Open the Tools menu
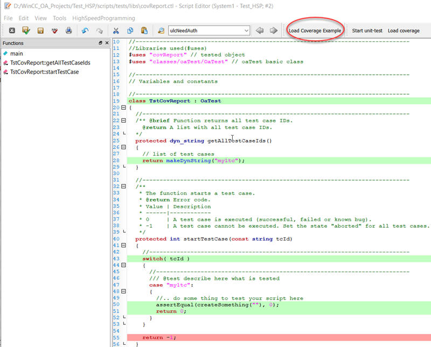 (x=59, y=18)
